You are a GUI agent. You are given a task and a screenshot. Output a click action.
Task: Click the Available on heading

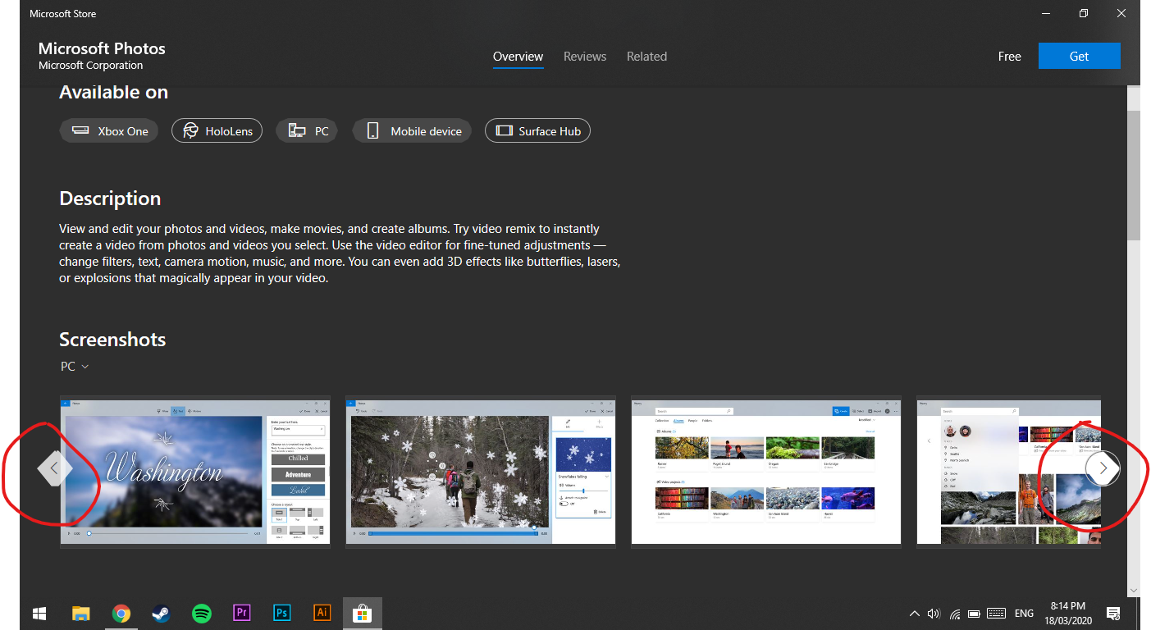click(113, 93)
